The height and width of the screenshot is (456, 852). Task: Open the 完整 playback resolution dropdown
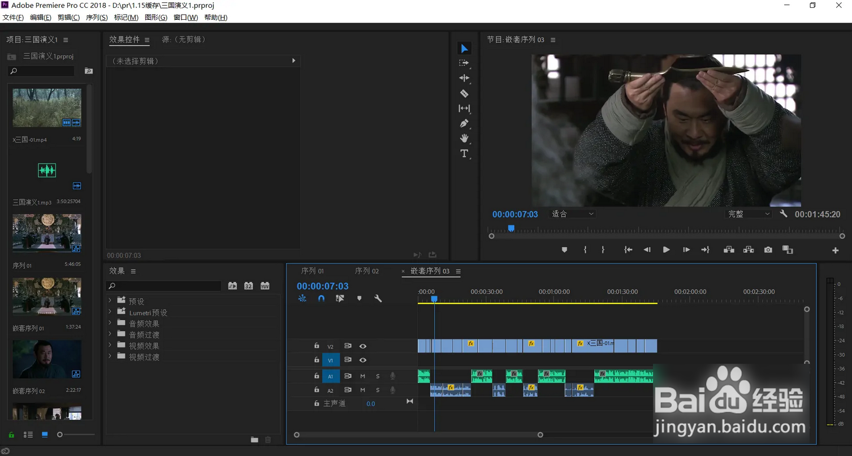click(x=749, y=214)
